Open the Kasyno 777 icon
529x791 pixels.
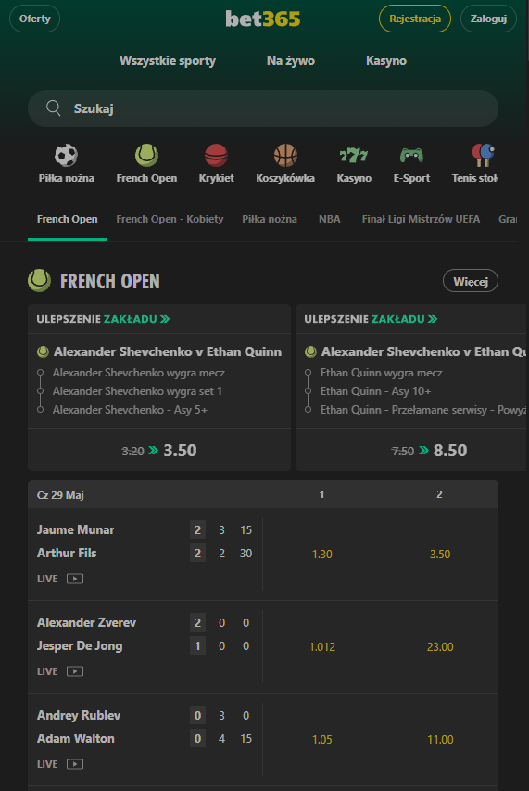point(354,155)
